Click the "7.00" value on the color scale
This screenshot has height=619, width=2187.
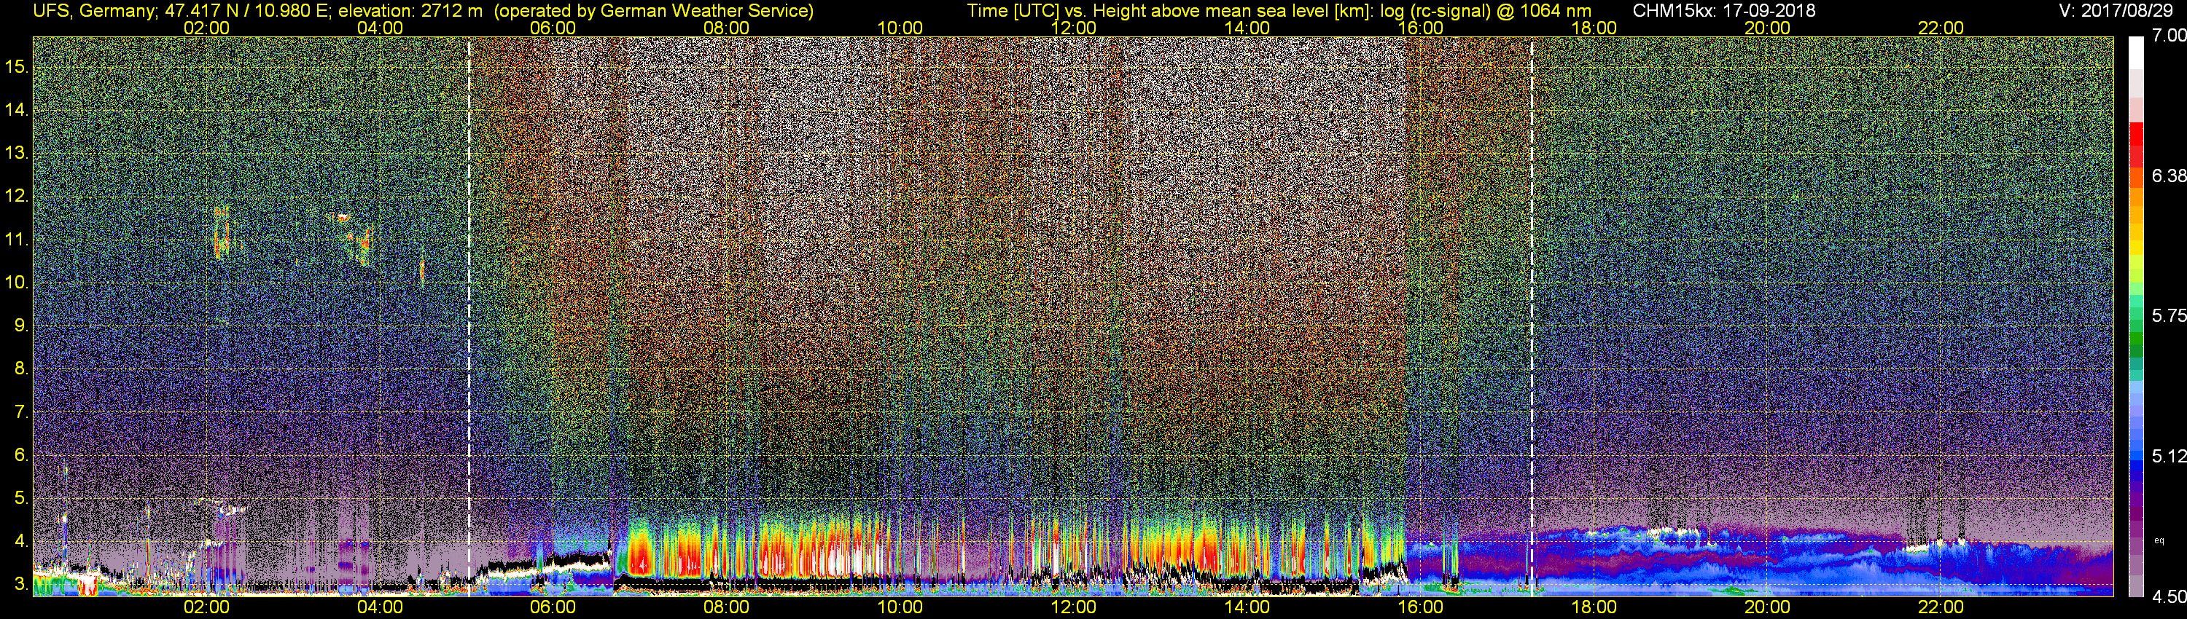click(x=2170, y=36)
